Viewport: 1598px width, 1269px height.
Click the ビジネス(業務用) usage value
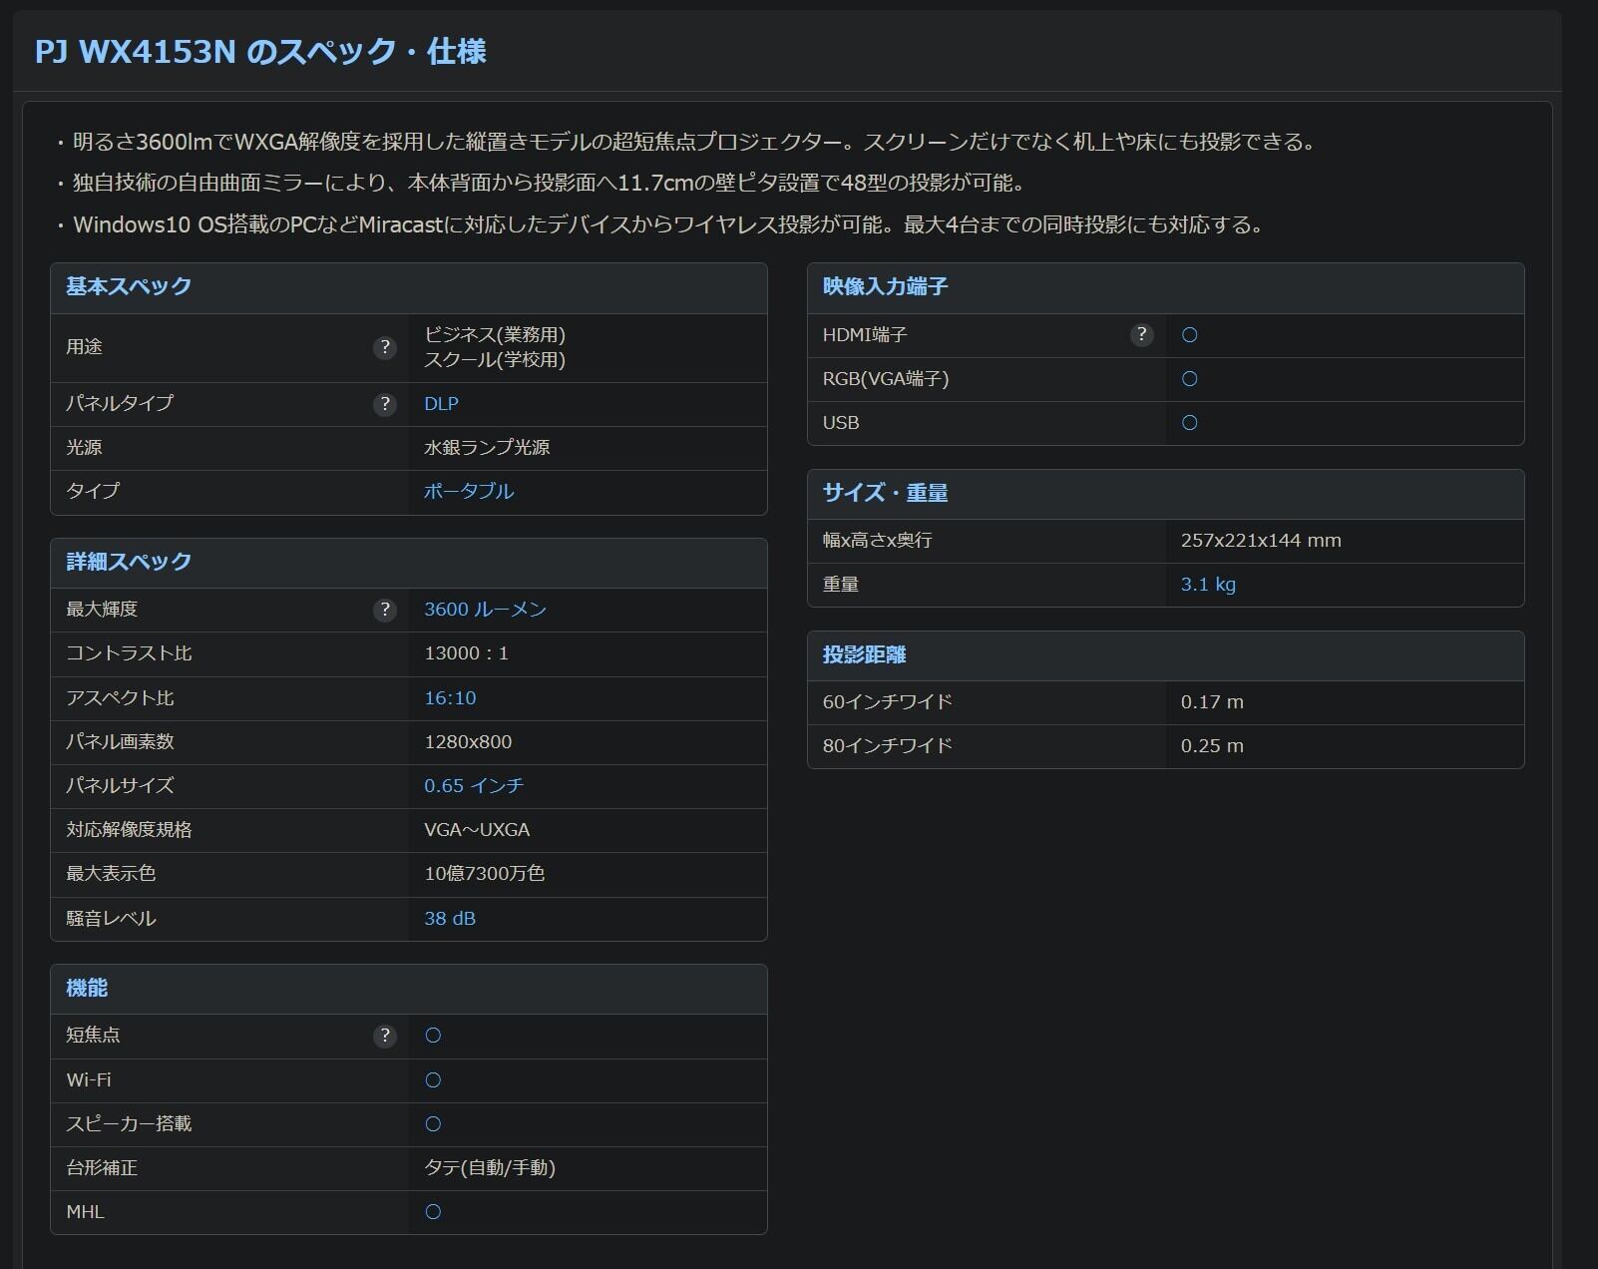click(495, 335)
